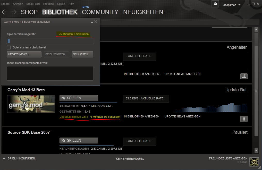Play Source SDK Base 2007 via SPIELEN
This screenshot has height=170, width=262.
[79, 140]
